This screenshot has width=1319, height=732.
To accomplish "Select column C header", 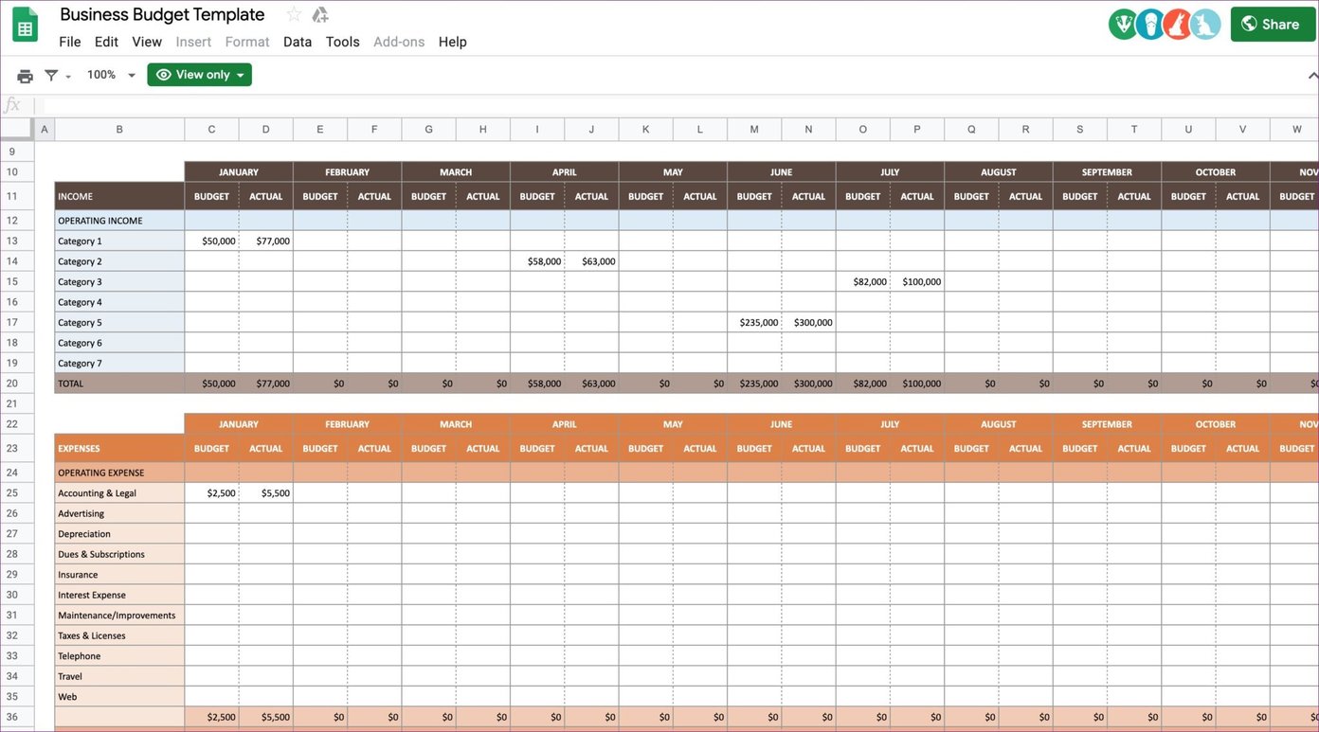I will point(211,129).
